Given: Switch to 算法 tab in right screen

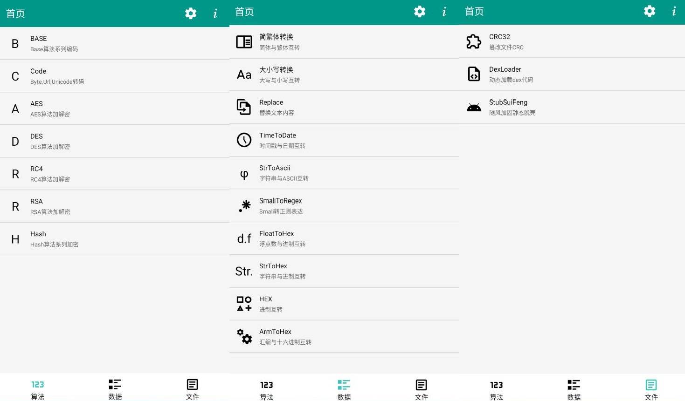Looking at the screenshot, I should [497, 390].
